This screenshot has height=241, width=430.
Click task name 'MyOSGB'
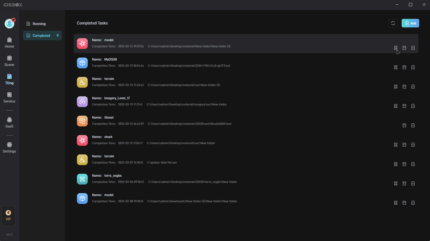111,59
